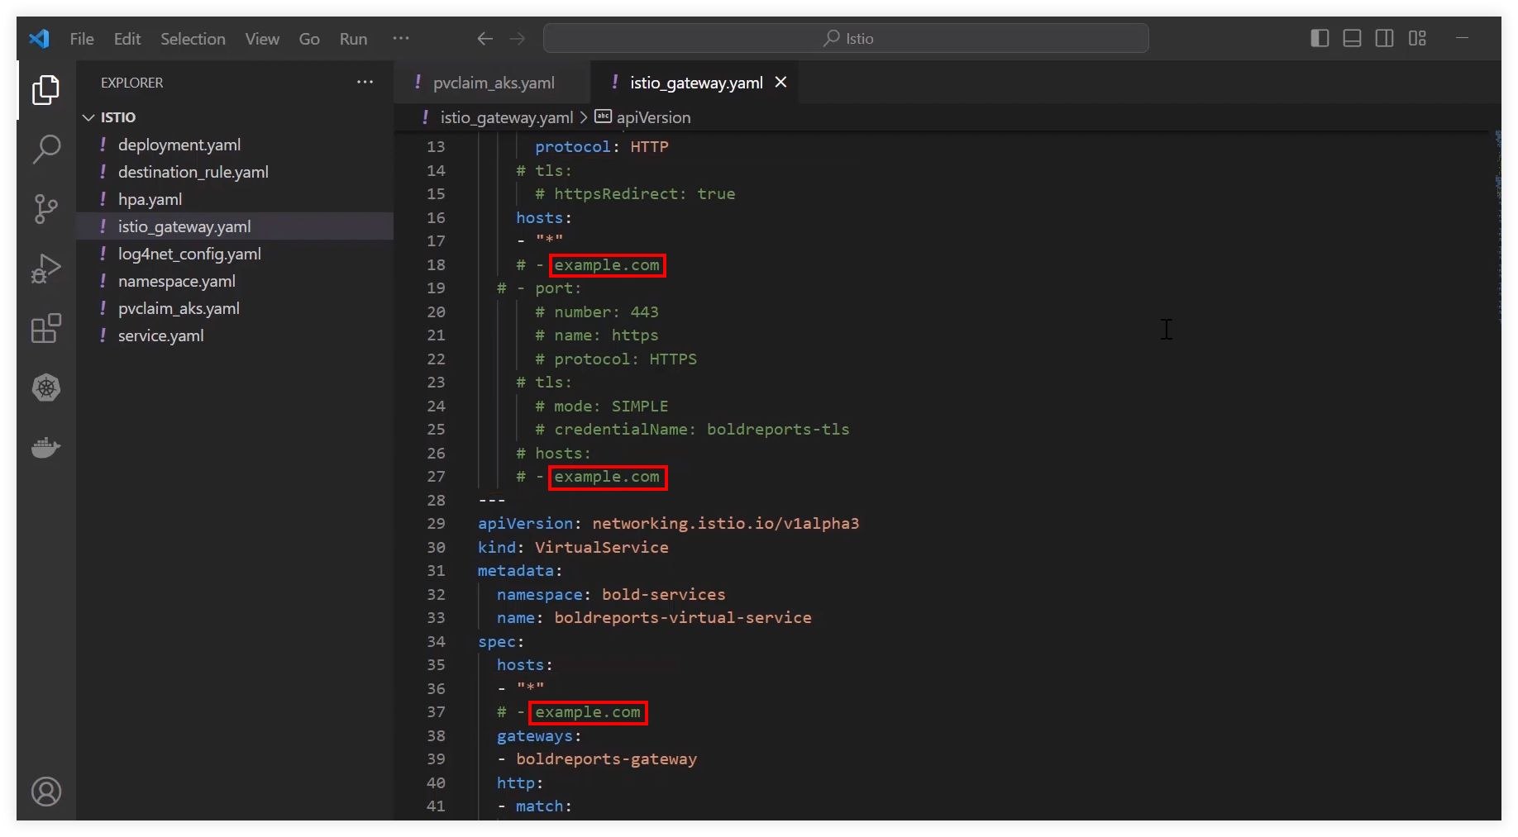Minimize the VS Code window
This screenshot has height=837, width=1518.
coord(1462,38)
